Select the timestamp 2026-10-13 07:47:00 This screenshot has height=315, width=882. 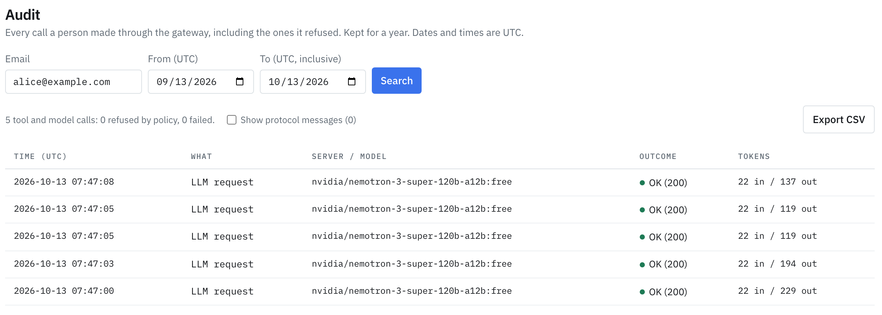(64, 291)
